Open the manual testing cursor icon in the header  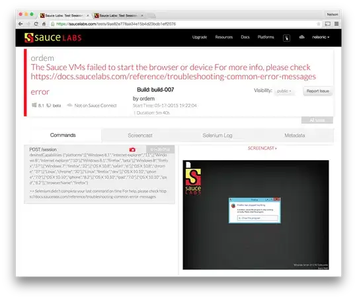coord(286,38)
